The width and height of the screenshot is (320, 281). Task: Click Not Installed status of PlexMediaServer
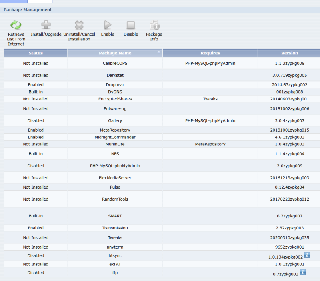[x=36, y=178]
